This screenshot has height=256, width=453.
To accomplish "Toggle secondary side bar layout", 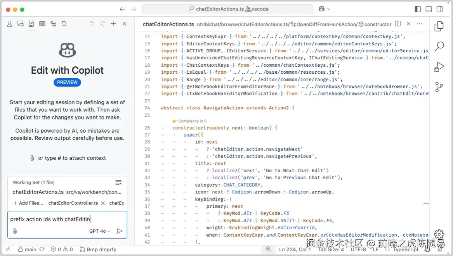I will click(x=440, y=9).
